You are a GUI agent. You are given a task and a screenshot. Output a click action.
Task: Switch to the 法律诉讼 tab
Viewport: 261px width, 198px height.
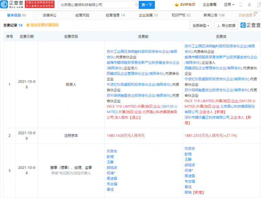click(49, 15)
